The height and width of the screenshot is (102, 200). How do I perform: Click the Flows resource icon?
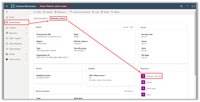pyautogui.click(x=143, y=95)
